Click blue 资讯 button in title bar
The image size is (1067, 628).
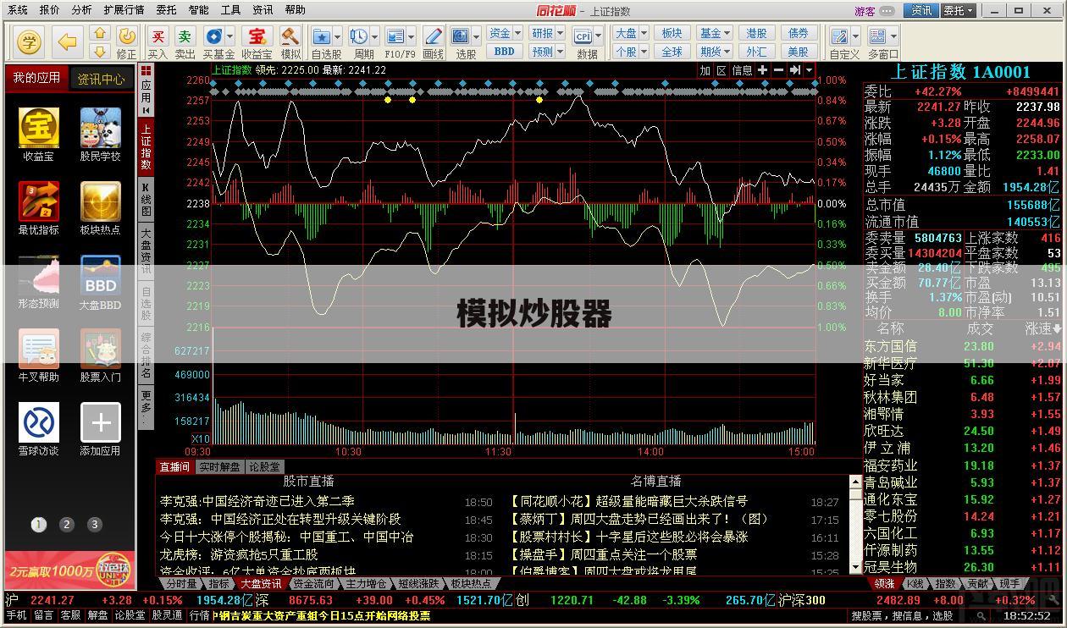921,10
